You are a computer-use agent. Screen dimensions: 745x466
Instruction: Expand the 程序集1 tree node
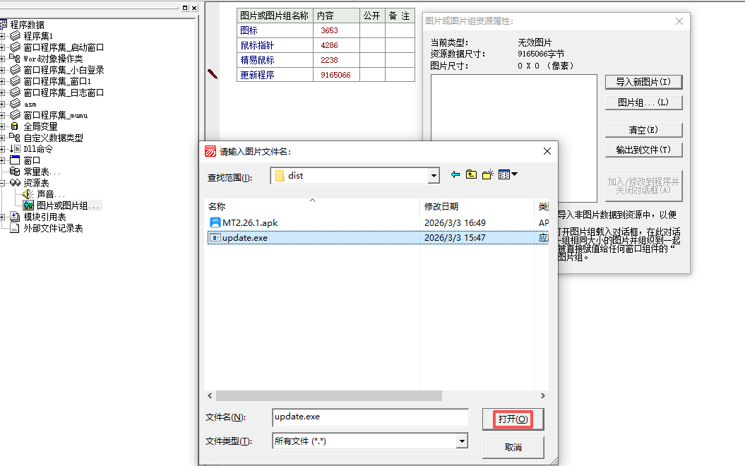point(4,36)
